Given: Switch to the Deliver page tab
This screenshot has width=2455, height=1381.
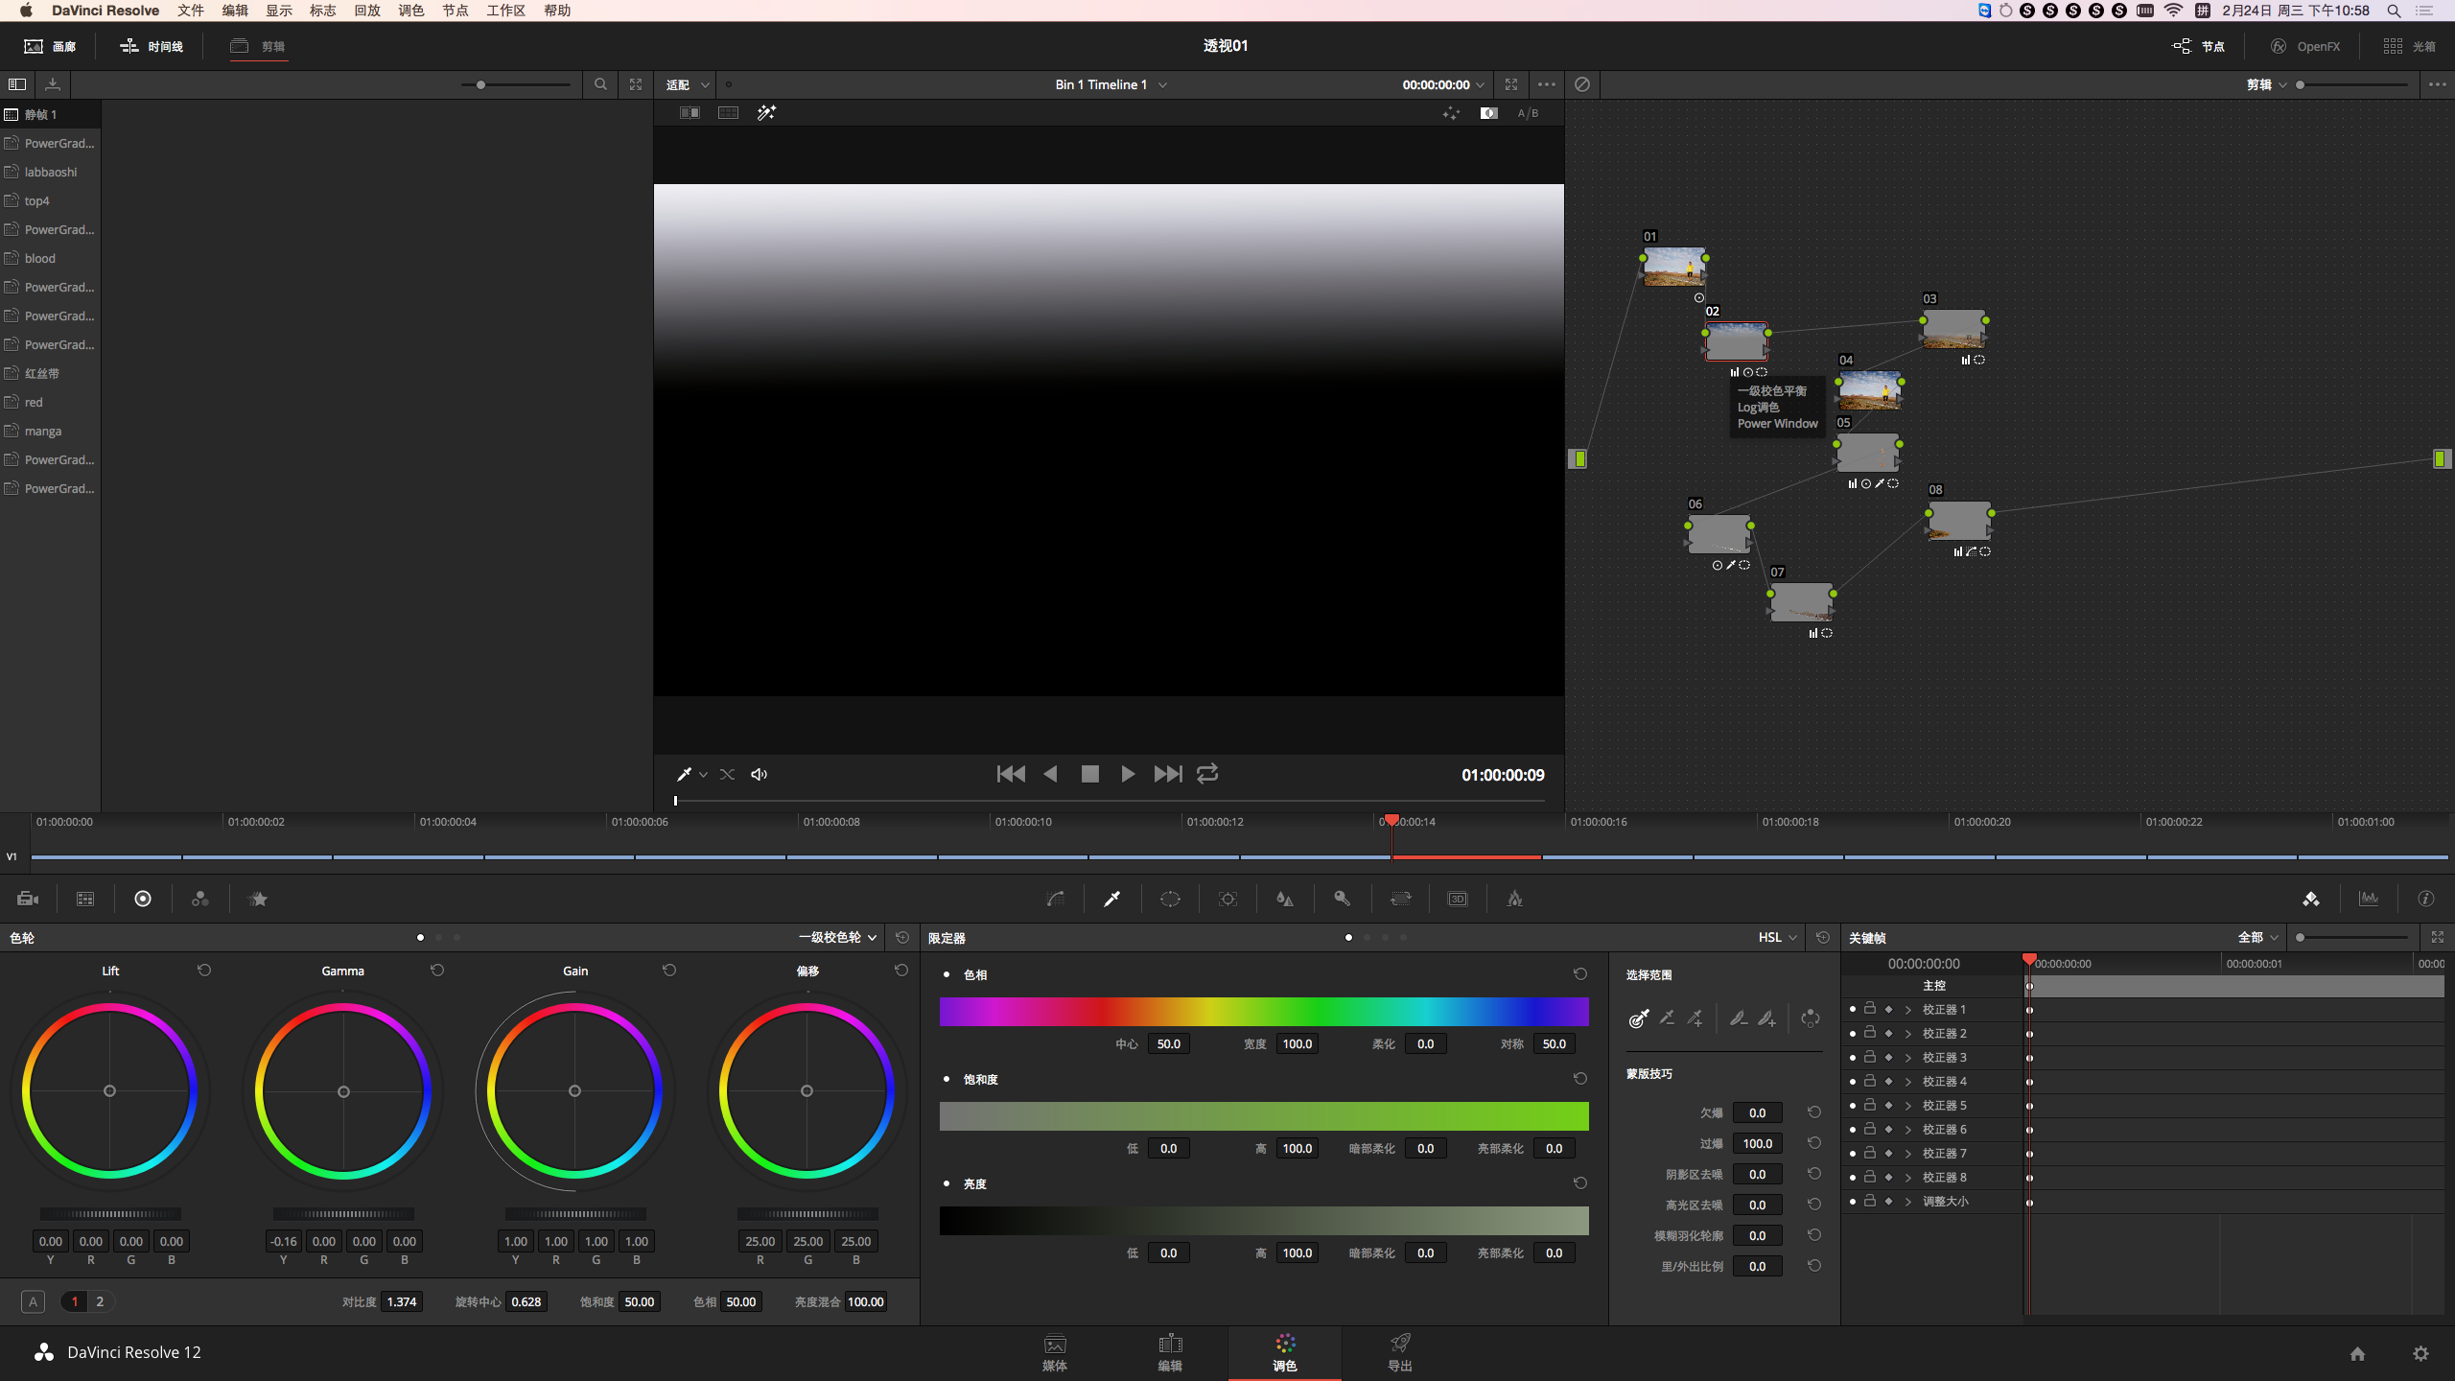Looking at the screenshot, I should [1400, 1352].
